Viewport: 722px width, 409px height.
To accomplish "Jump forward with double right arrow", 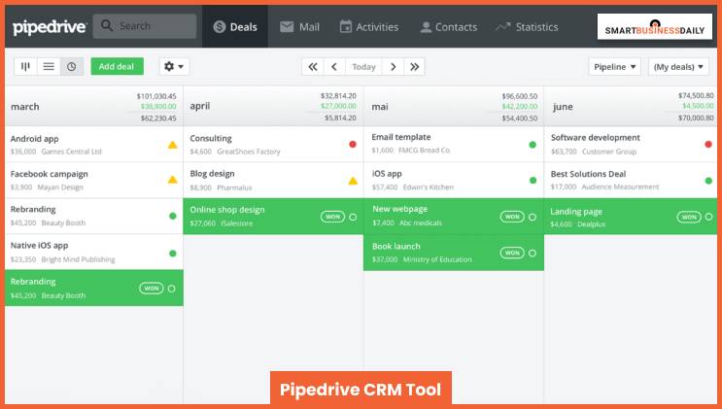I will pos(414,67).
